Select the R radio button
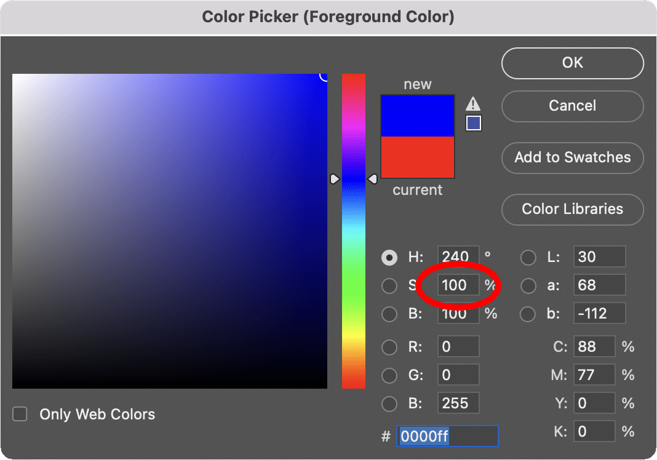The image size is (657, 460). 389,346
